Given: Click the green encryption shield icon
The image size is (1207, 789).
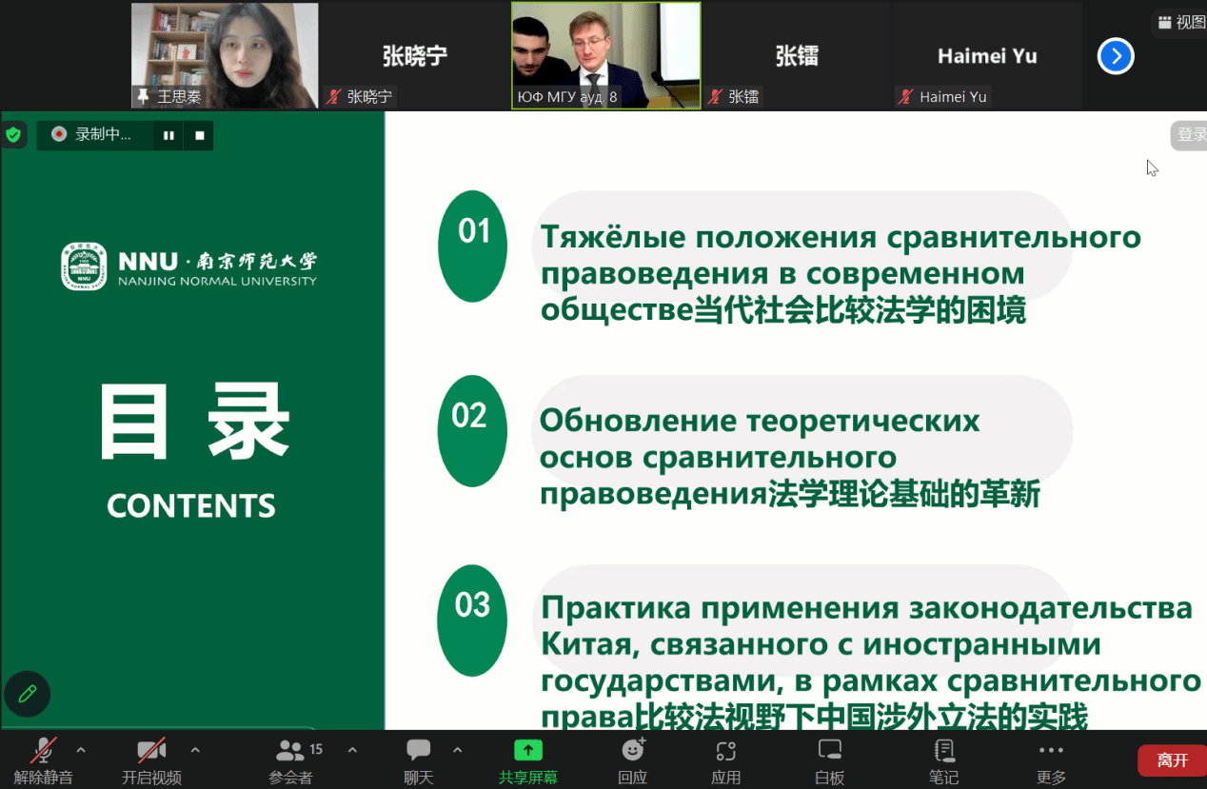Looking at the screenshot, I should (13, 135).
